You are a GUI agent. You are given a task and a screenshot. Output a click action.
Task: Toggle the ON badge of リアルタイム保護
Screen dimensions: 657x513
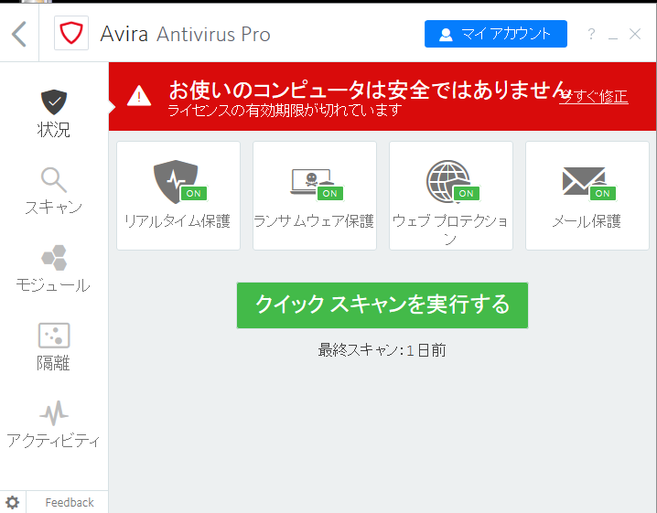click(x=194, y=194)
